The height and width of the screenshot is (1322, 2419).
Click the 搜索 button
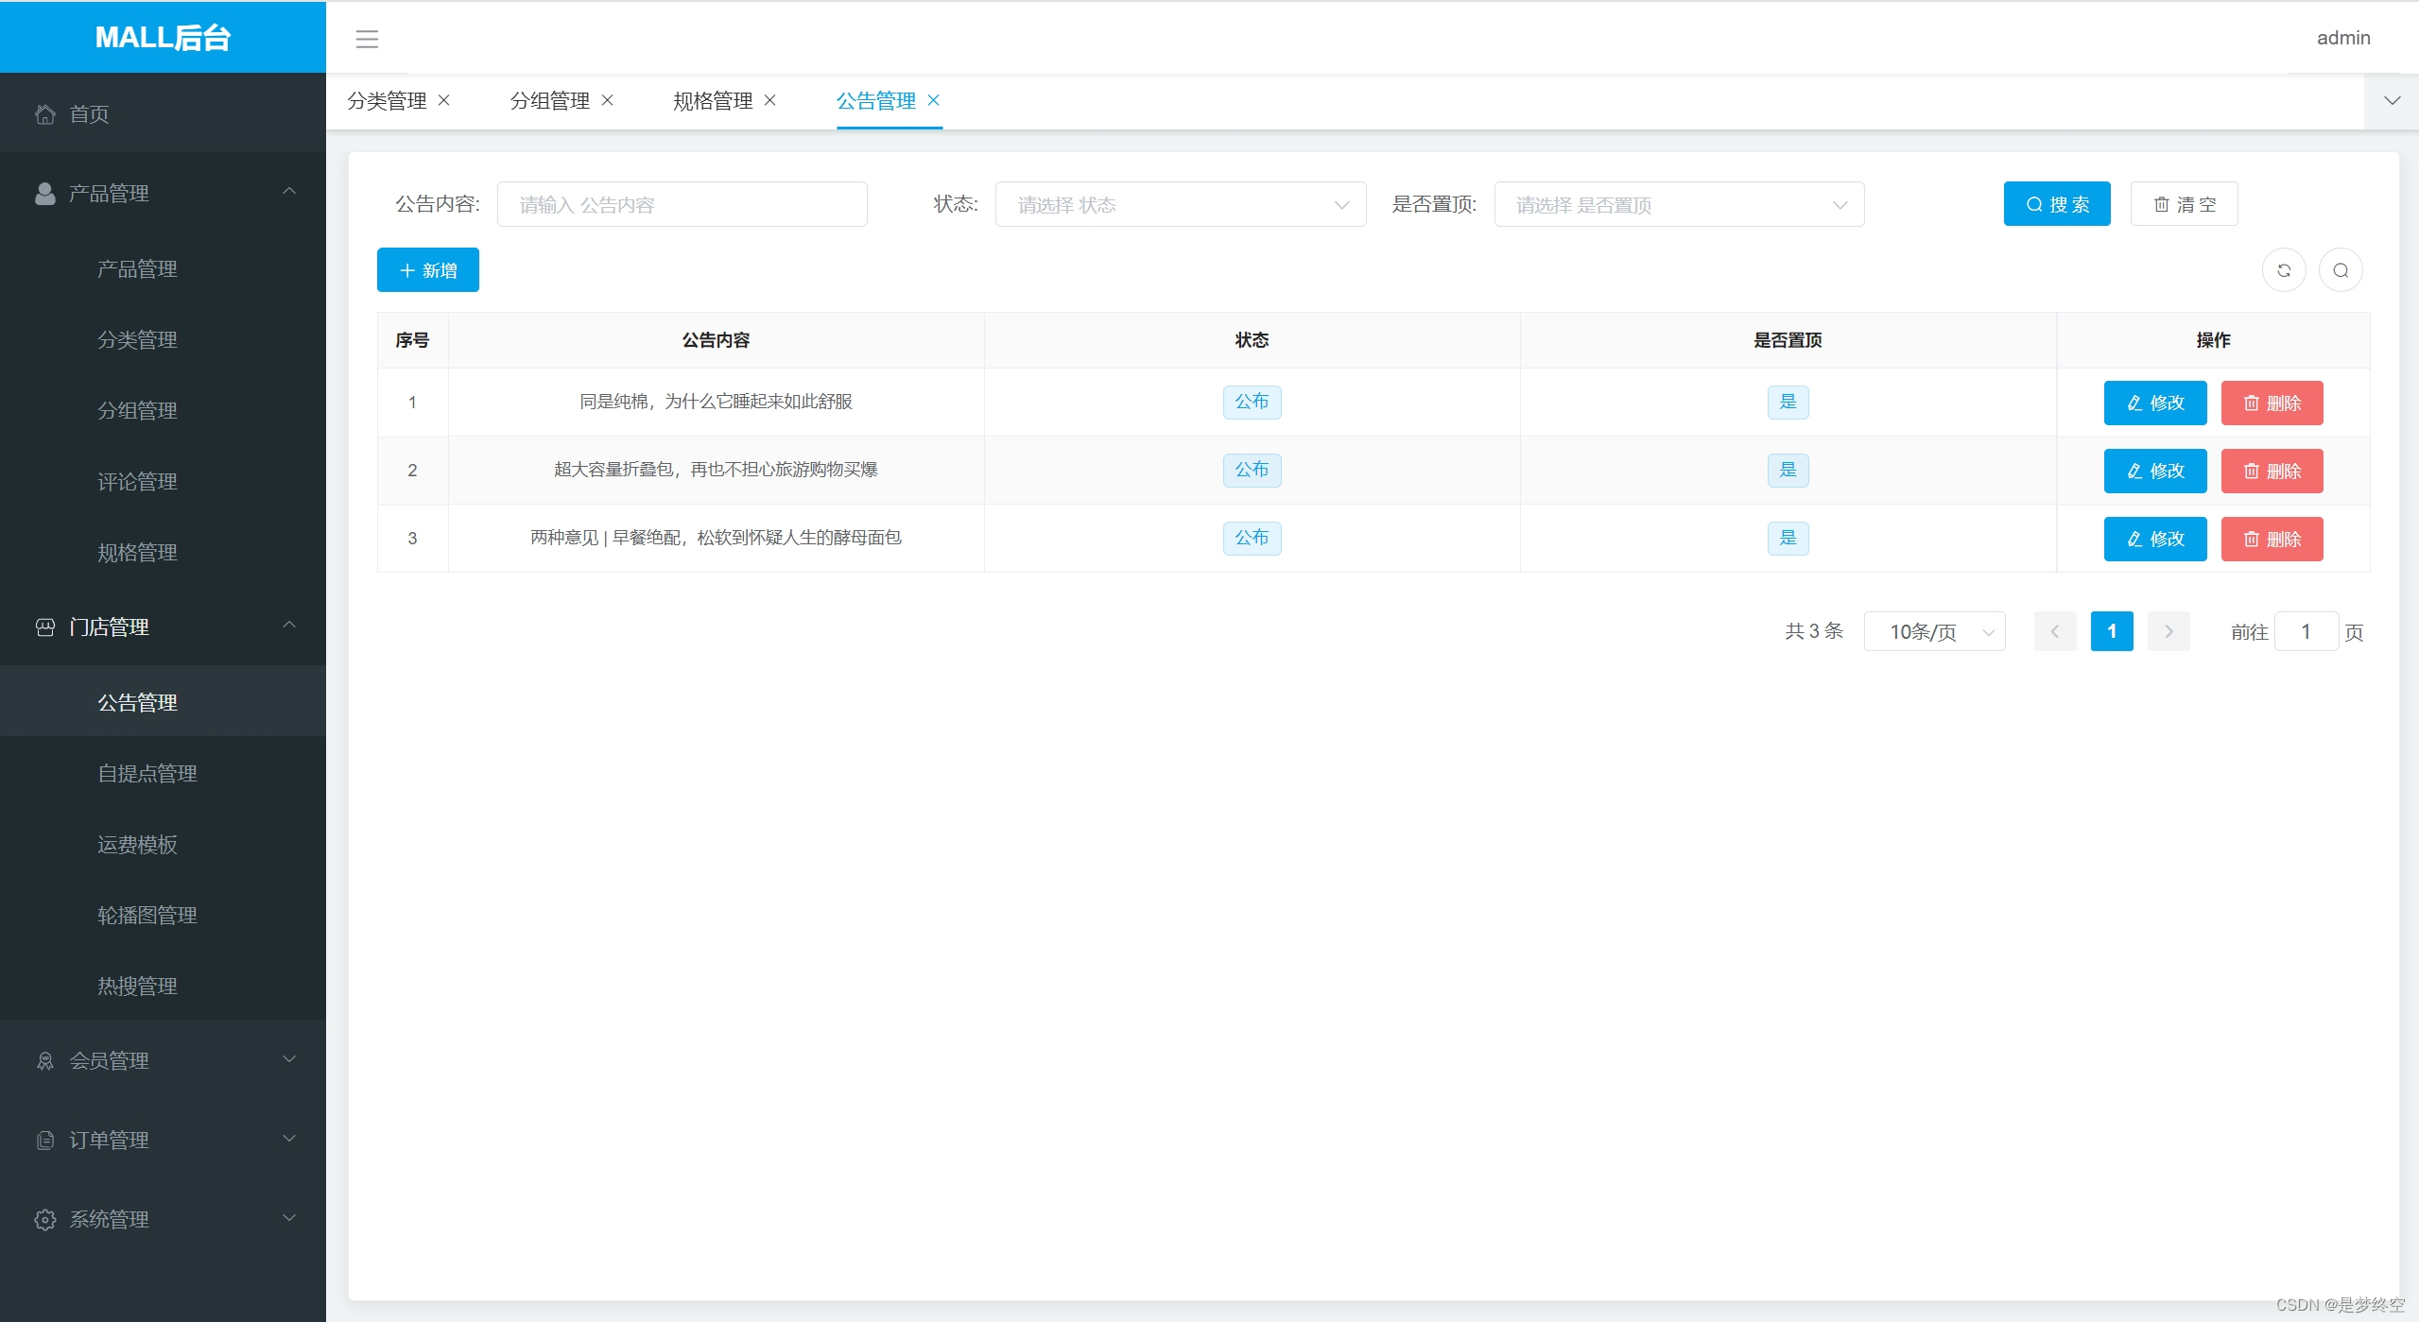pos(2057,204)
